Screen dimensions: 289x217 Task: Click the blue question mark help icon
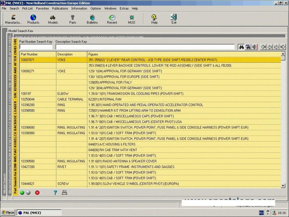pos(55,193)
